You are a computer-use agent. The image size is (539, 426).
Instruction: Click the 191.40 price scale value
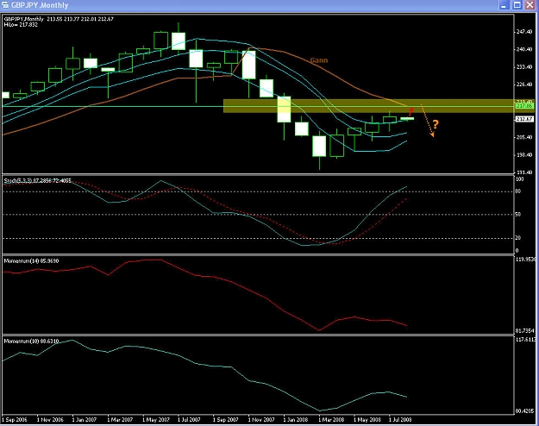pyautogui.click(x=525, y=172)
